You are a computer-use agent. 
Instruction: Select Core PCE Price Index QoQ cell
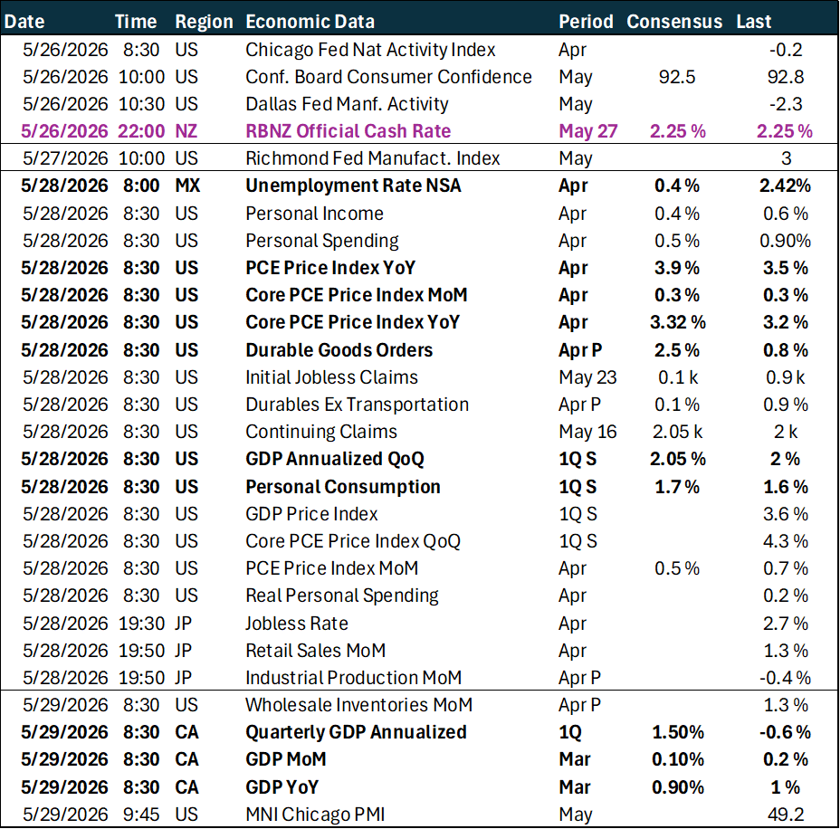click(x=352, y=541)
